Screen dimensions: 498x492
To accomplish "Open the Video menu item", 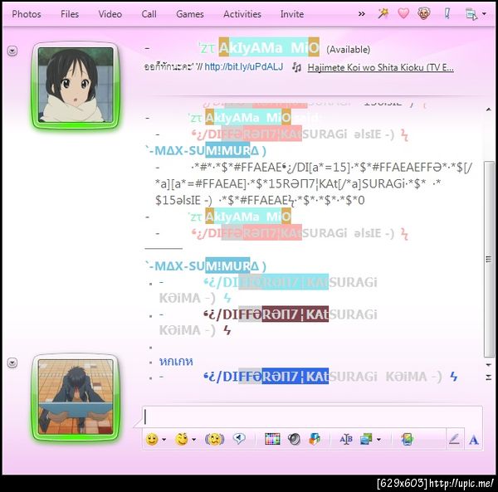I will pos(110,14).
